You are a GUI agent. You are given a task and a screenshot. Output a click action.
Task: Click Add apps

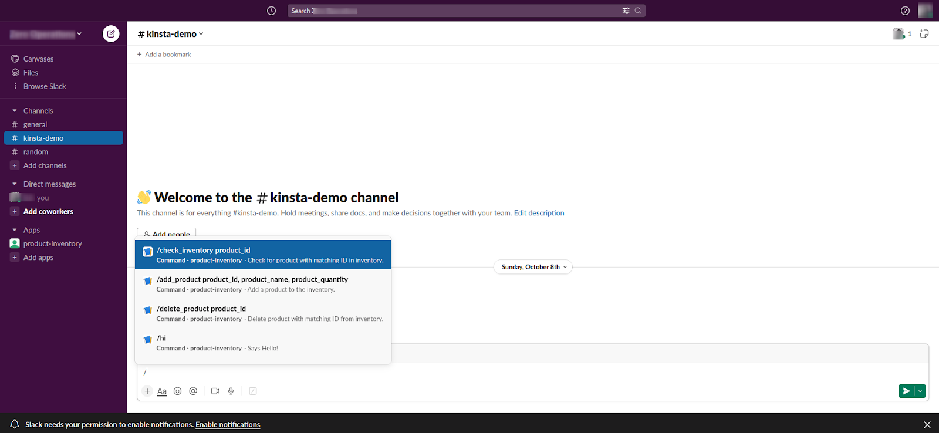(38, 257)
